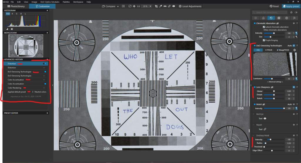The image size is (301, 163).
Task: Toggle the Purple fringing checkbox
Action: [264, 40]
